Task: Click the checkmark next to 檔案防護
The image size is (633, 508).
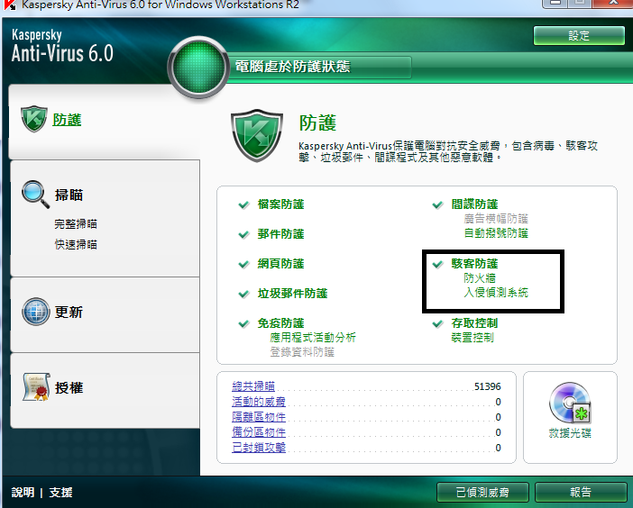Action: click(243, 204)
